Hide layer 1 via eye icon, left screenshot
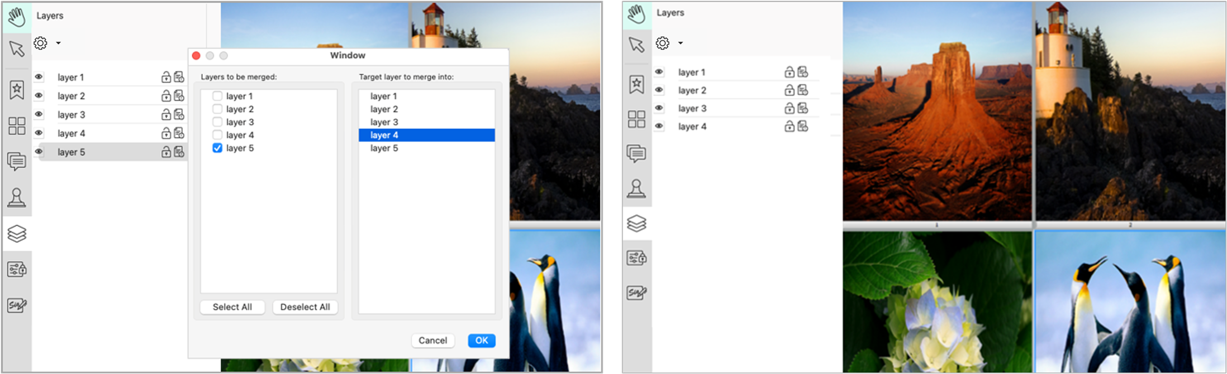This screenshot has height=374, width=1227. click(39, 77)
